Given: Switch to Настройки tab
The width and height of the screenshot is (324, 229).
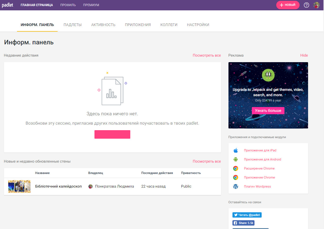Looking at the screenshot, I should pos(198,25).
